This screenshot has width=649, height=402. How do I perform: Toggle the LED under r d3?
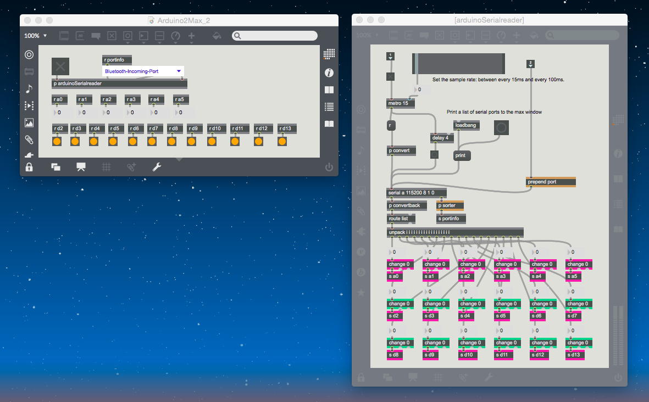coord(75,142)
